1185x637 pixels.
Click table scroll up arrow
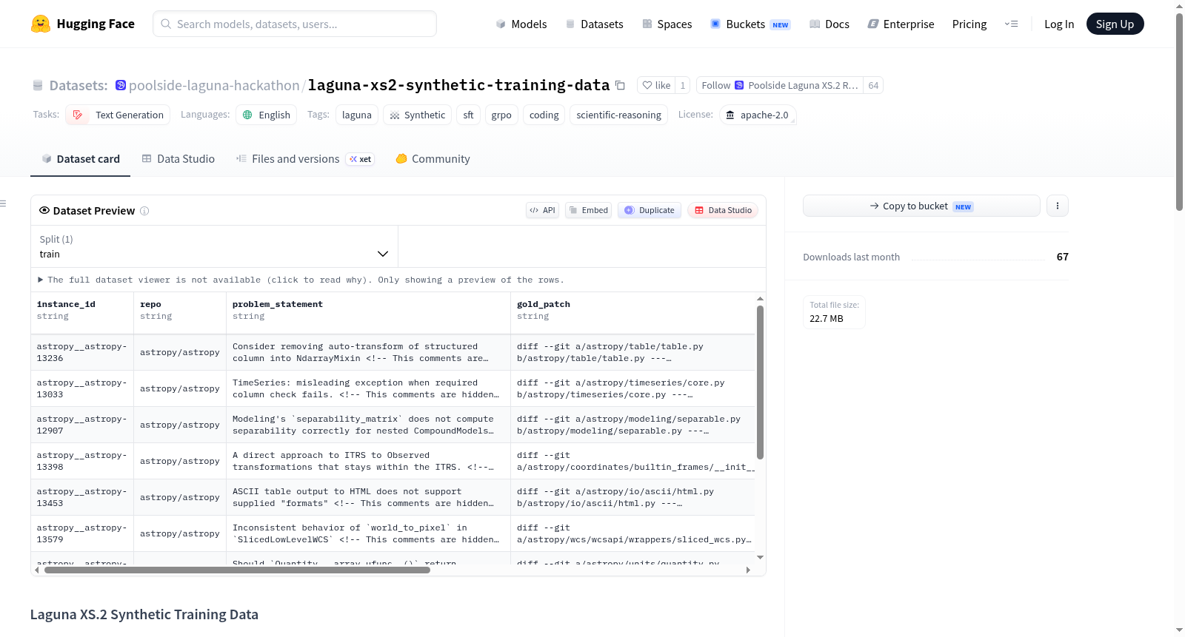(760, 298)
